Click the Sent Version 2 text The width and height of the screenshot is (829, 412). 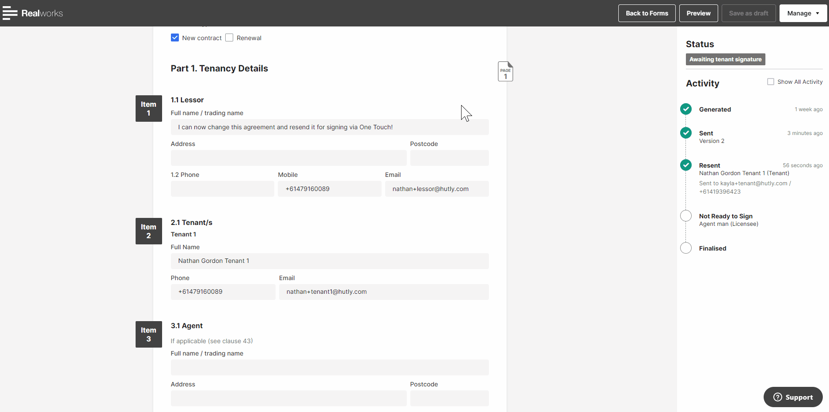tap(712, 141)
